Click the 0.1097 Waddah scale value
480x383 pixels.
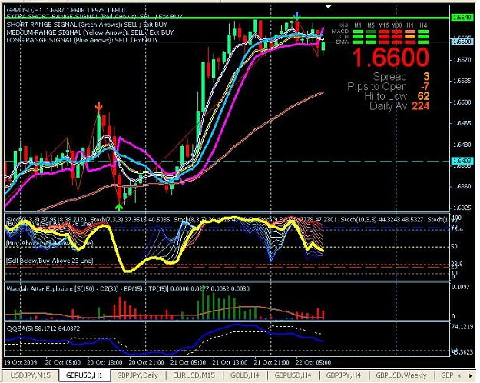click(461, 287)
